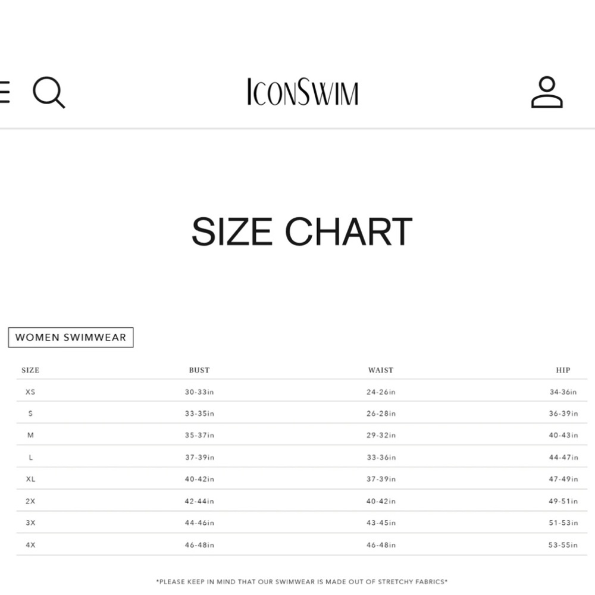The image size is (595, 595).
Task: Select the XL size row label
Action: pyautogui.click(x=30, y=479)
